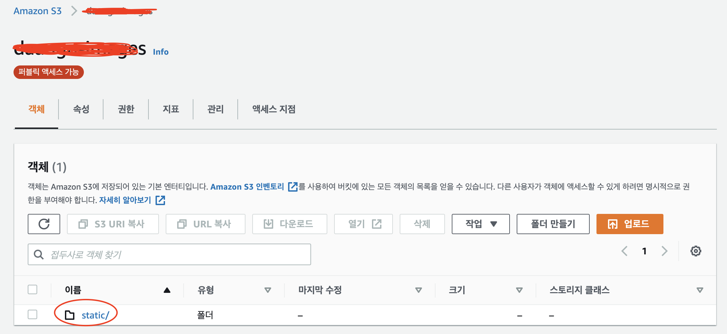Focus the 접두사로 객체 찾기 search field
Screen dimensions: 727x334
click(169, 254)
